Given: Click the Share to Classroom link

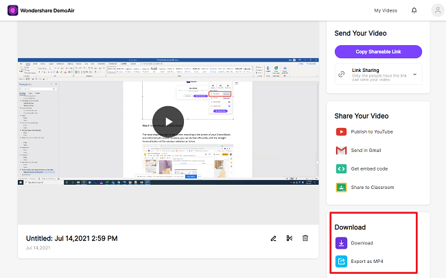Looking at the screenshot, I should pyautogui.click(x=373, y=188).
